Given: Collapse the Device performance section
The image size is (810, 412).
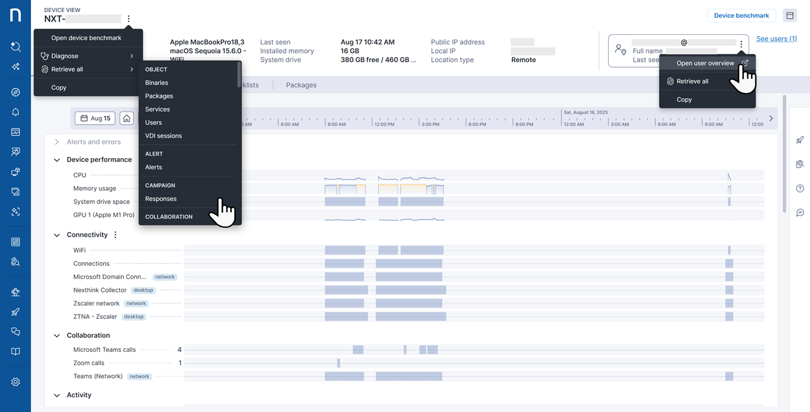Looking at the screenshot, I should tap(57, 160).
